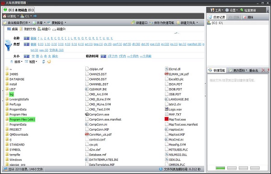
Task: Switch to 快捷导航 tab
Action: tap(217, 70)
